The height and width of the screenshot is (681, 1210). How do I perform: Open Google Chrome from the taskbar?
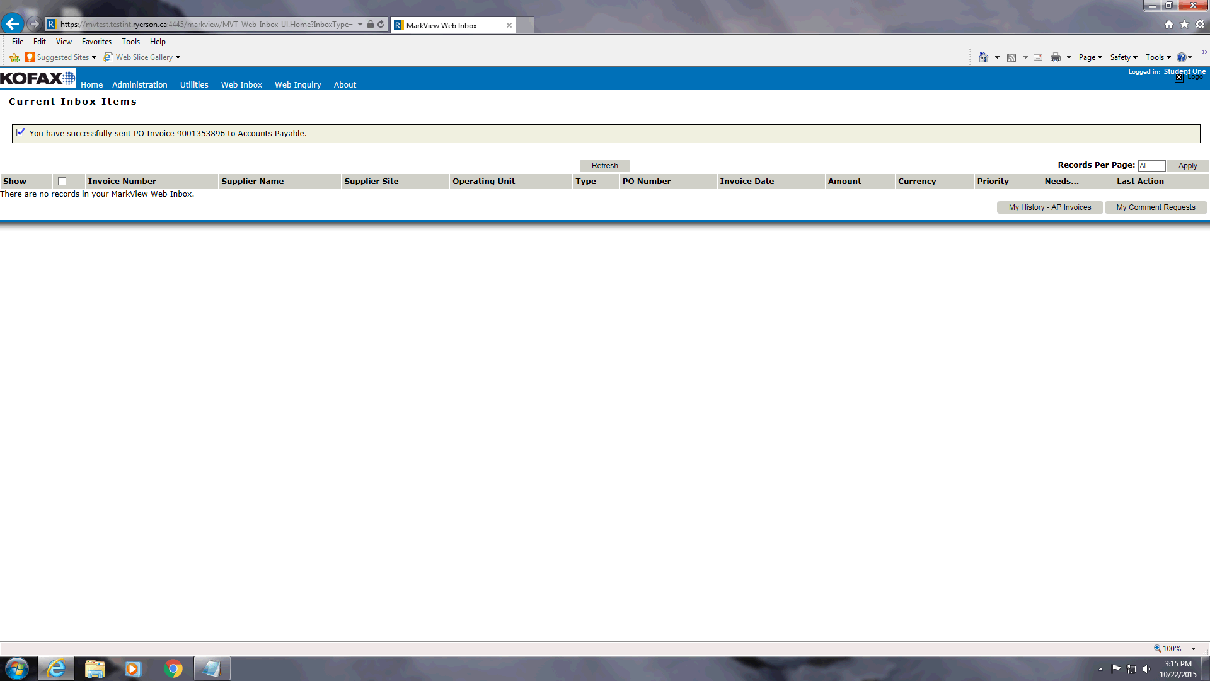click(173, 668)
